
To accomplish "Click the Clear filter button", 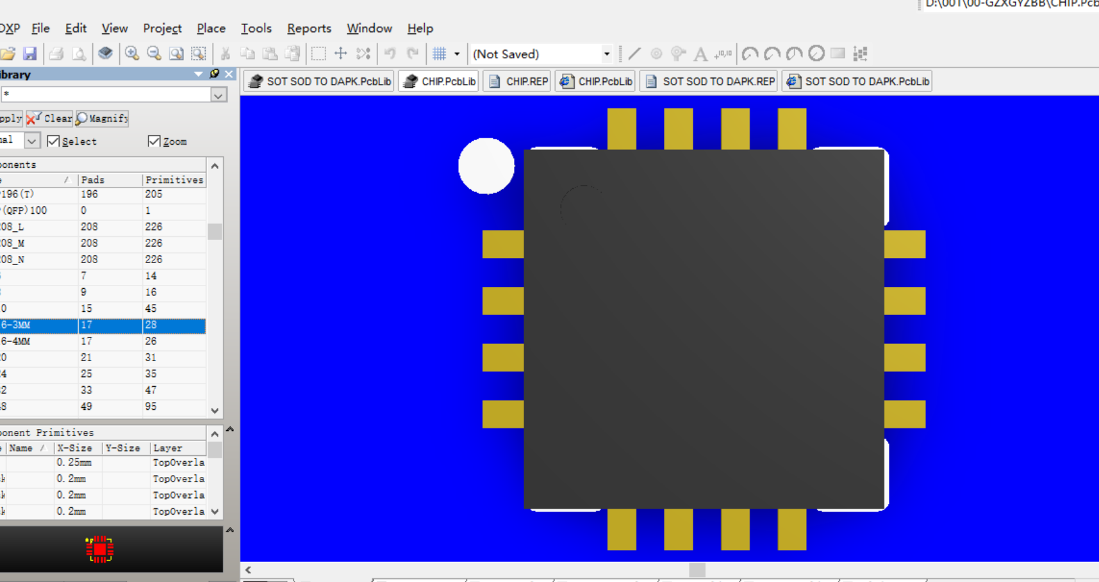I will click(x=50, y=118).
